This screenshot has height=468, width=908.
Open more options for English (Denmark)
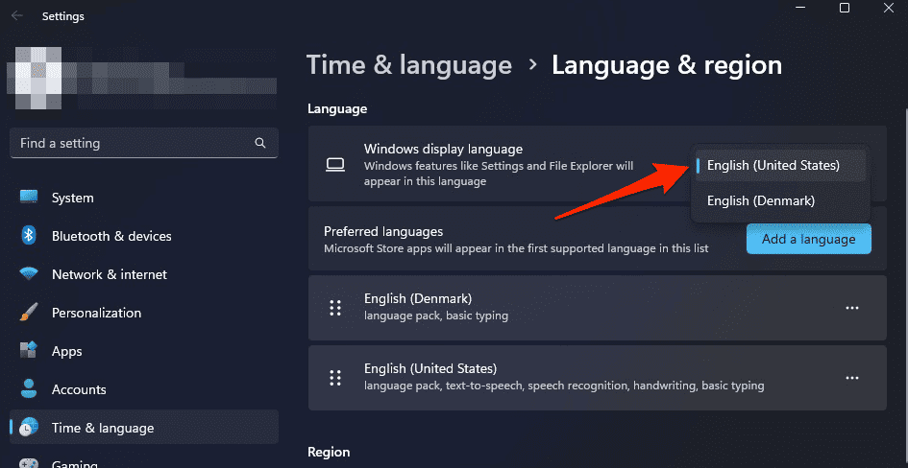coord(851,308)
